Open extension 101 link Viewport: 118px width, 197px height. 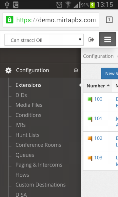pos(98,119)
